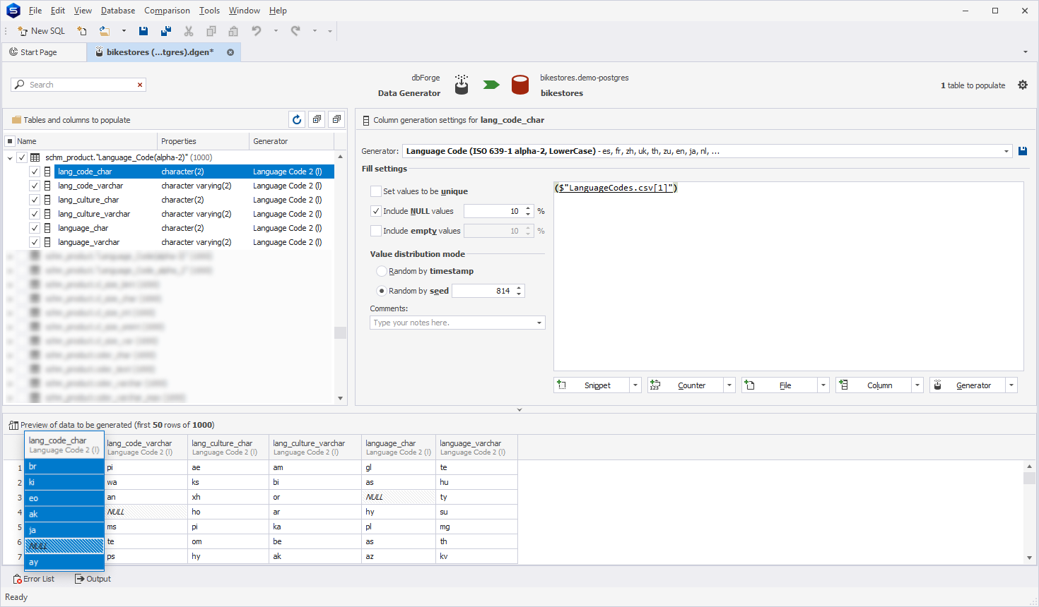Clear the search box using red X
Screen dimensions: 1039x607
[140, 85]
